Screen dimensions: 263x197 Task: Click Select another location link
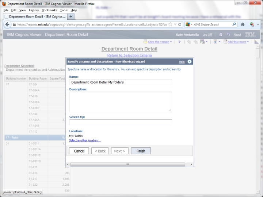(x=85, y=140)
